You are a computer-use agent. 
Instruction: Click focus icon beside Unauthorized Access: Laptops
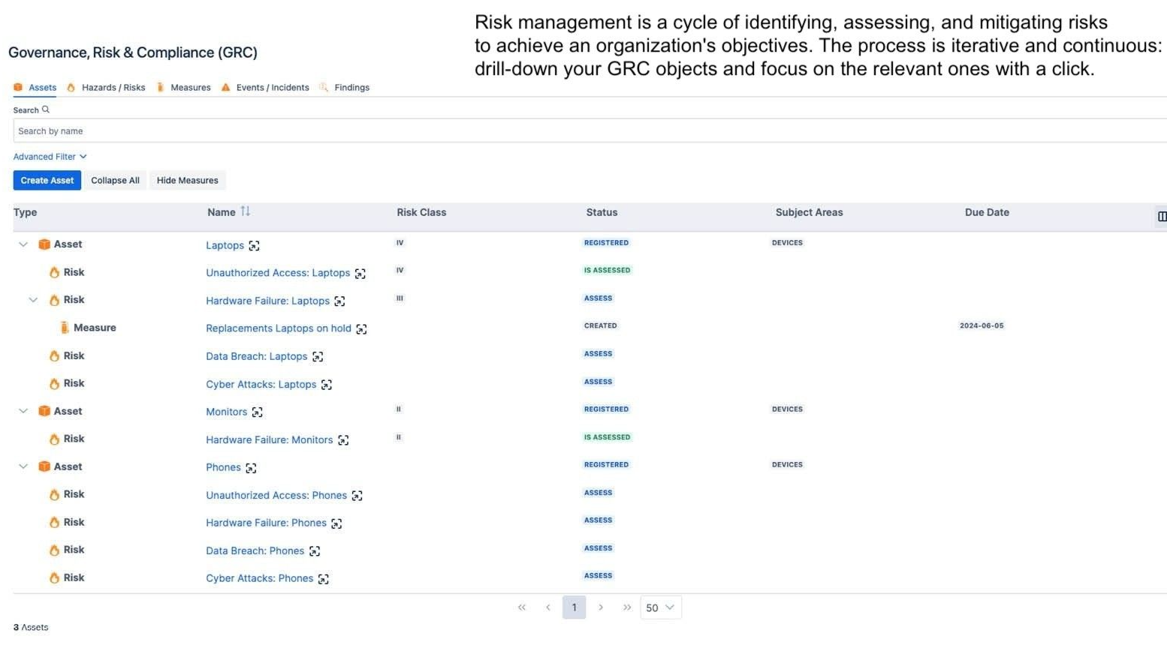coord(360,274)
